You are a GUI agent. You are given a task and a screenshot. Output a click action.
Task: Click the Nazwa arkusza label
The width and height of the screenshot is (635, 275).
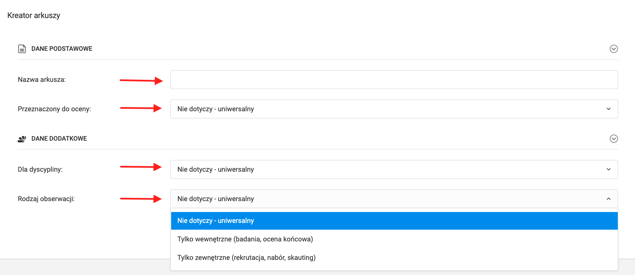click(42, 80)
